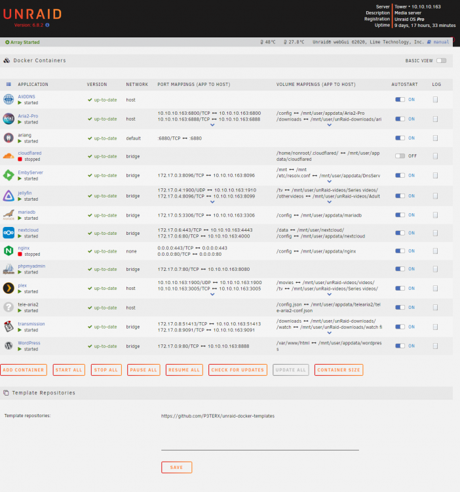Click STOP ALL button
This screenshot has width=460, height=492.
(106, 370)
